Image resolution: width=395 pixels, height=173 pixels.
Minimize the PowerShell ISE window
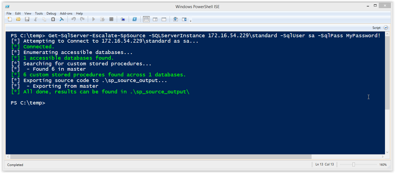click(x=367, y=6)
